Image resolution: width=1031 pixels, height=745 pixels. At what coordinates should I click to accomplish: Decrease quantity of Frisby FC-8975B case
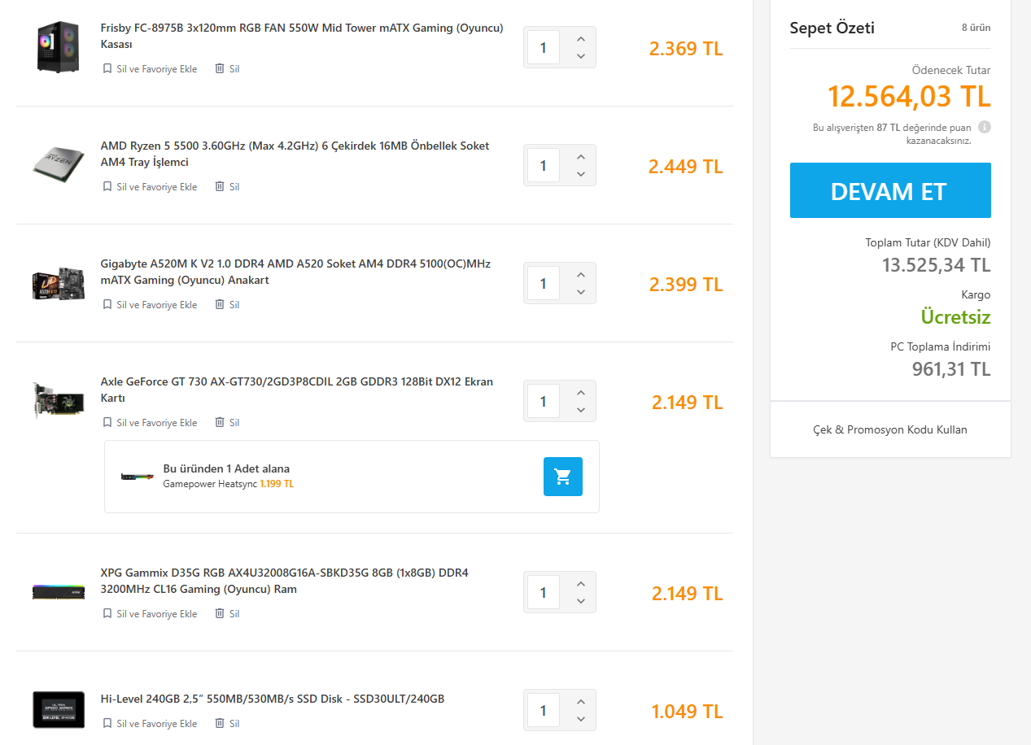click(580, 56)
